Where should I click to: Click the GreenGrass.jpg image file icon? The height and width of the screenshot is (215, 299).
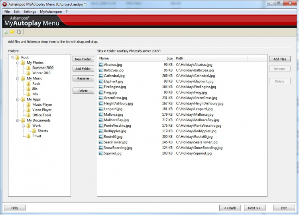pos(101,98)
